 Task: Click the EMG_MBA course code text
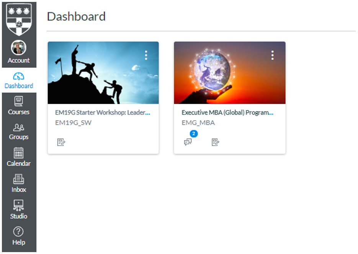[198, 123]
